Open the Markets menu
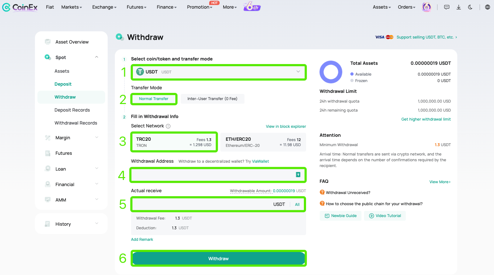Screen dimensions: 494x275 coord(72,7)
